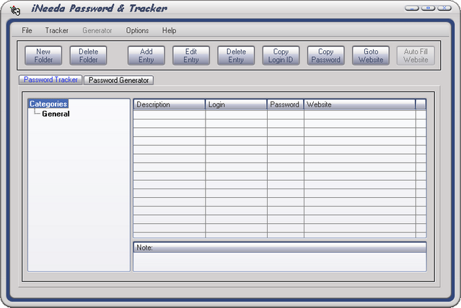
Task: Open the Help menu
Action: pyautogui.click(x=169, y=30)
